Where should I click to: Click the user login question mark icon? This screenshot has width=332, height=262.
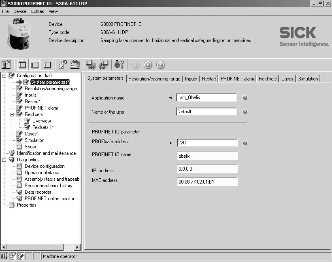pyautogui.click(x=119, y=64)
